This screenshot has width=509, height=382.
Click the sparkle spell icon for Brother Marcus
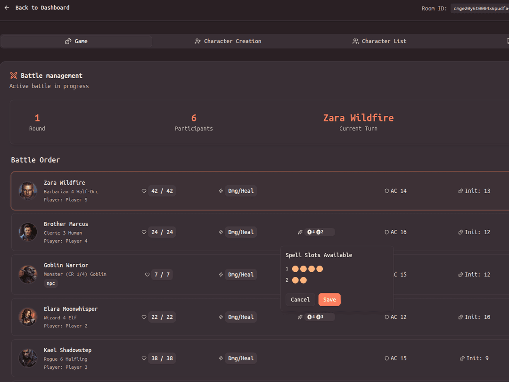[x=300, y=232]
